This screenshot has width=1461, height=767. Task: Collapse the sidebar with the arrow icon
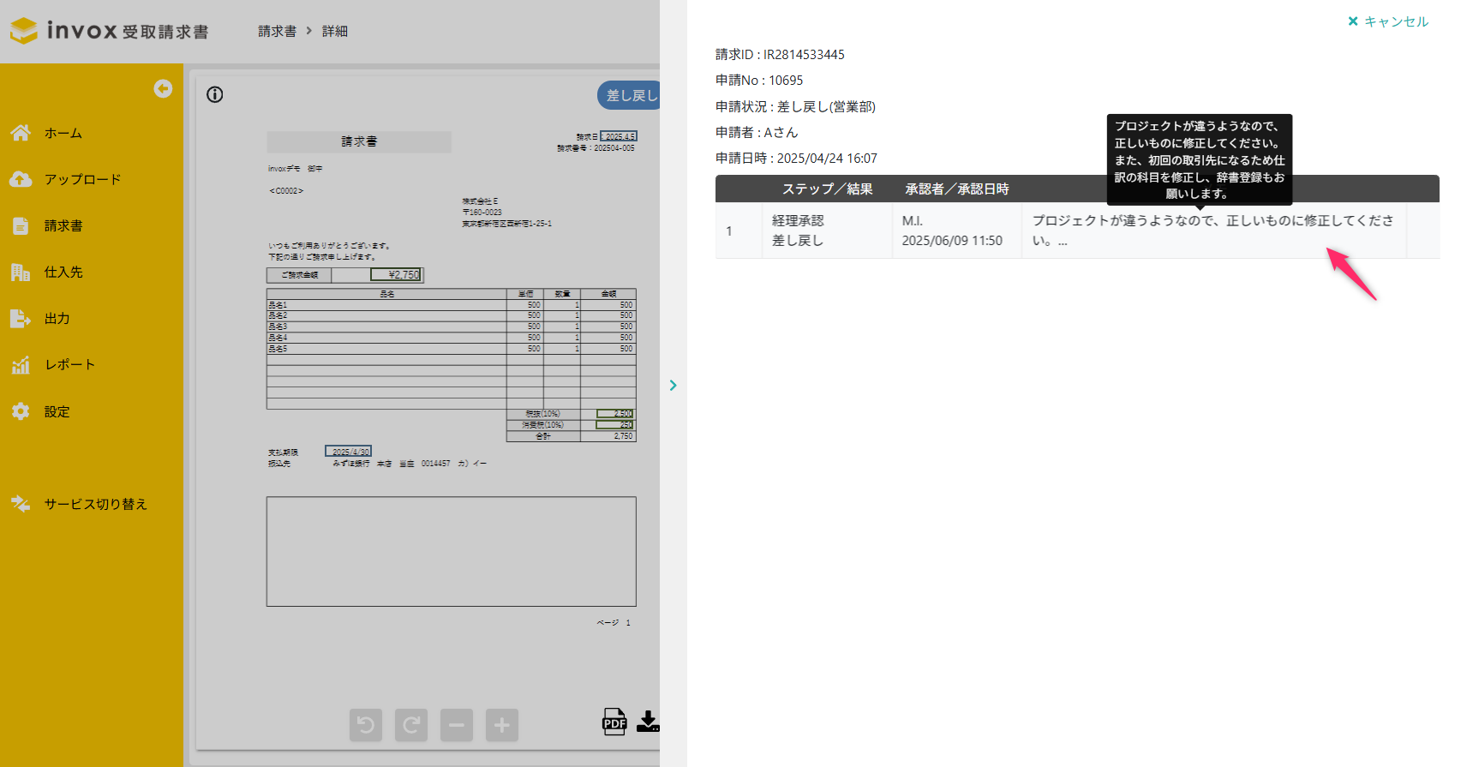click(x=163, y=89)
